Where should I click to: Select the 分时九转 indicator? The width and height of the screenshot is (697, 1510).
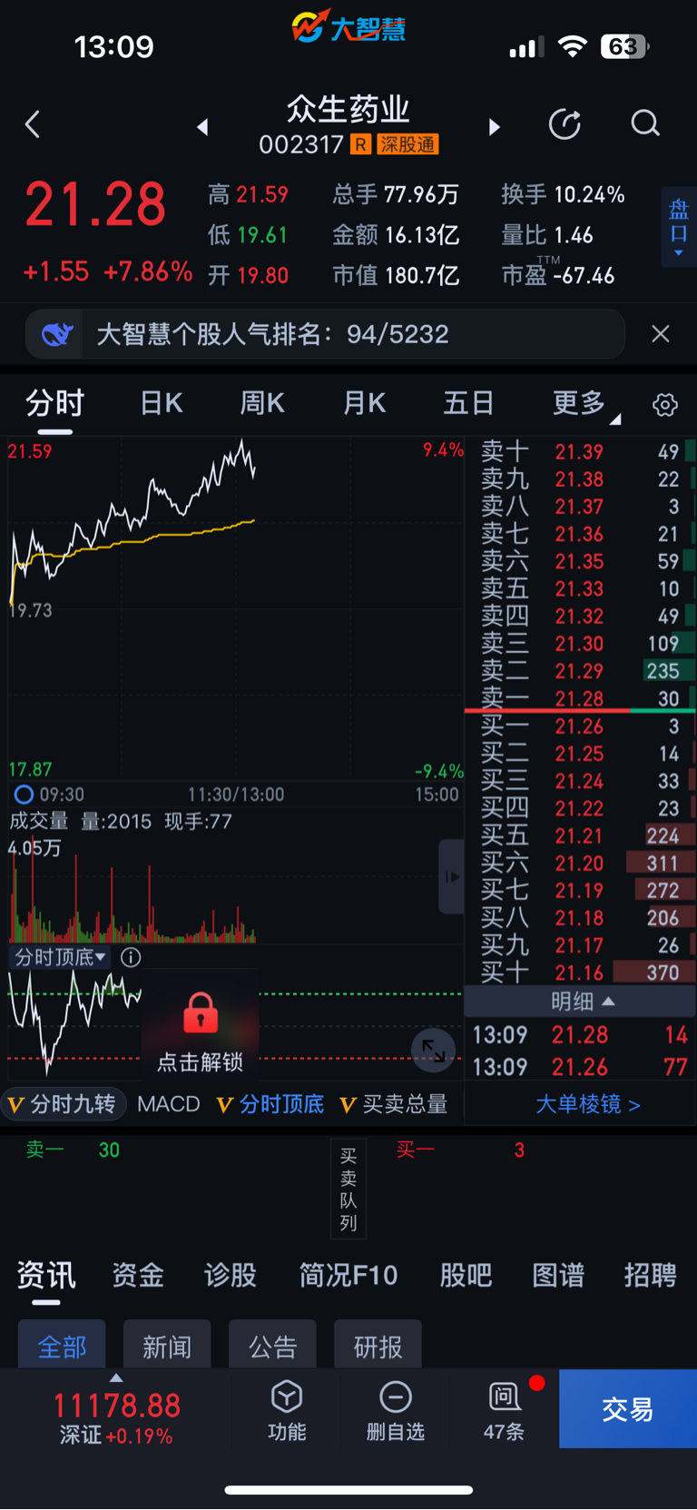point(62,1104)
